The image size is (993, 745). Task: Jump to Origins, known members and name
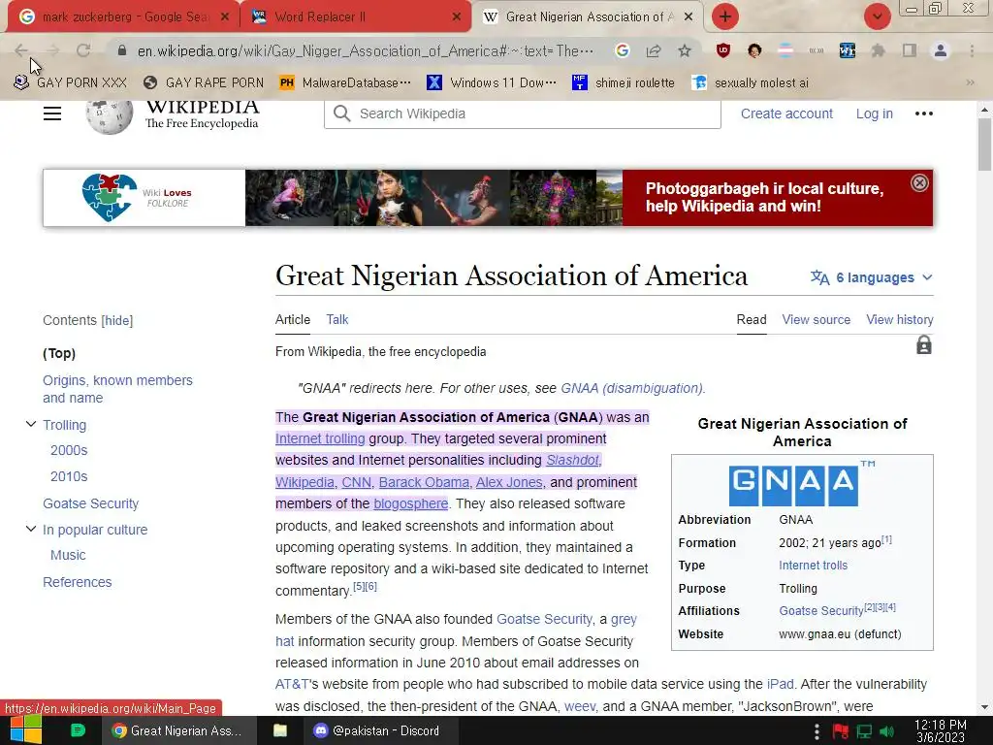(117, 389)
